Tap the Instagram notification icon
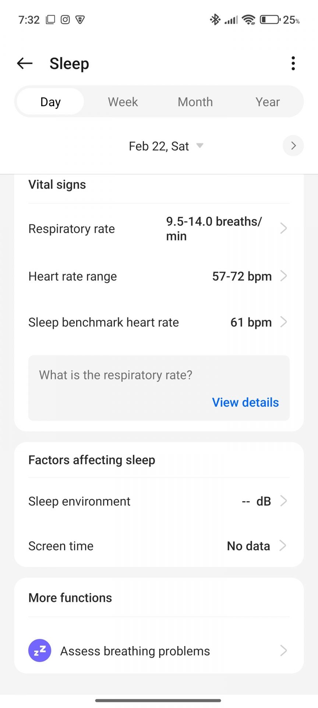 coord(65,20)
